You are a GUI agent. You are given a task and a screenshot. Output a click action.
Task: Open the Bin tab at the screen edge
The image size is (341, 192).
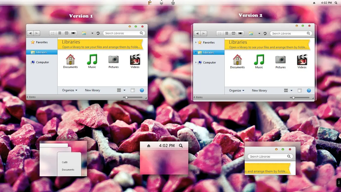(x=339, y=182)
